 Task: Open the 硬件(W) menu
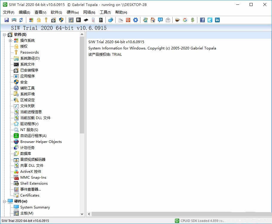pyautogui.click(x=73, y=12)
